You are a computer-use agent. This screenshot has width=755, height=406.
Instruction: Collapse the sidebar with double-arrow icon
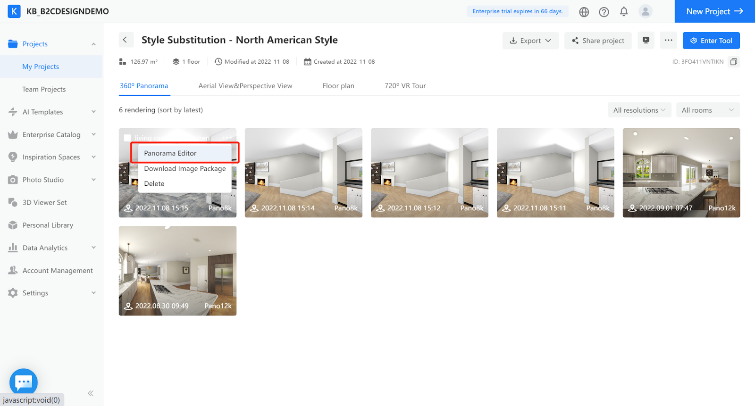click(x=91, y=393)
